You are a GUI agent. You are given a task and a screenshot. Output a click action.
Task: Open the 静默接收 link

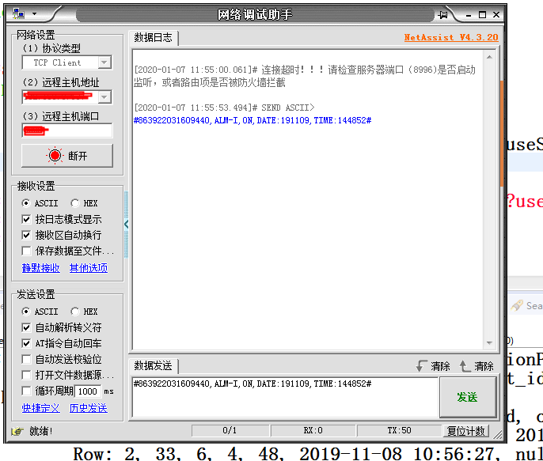click(x=41, y=268)
